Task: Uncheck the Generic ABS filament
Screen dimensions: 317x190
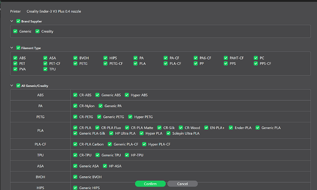Action: click(x=97, y=95)
